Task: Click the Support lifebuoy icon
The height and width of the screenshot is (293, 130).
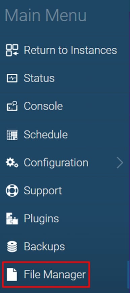Action: tap(12, 191)
